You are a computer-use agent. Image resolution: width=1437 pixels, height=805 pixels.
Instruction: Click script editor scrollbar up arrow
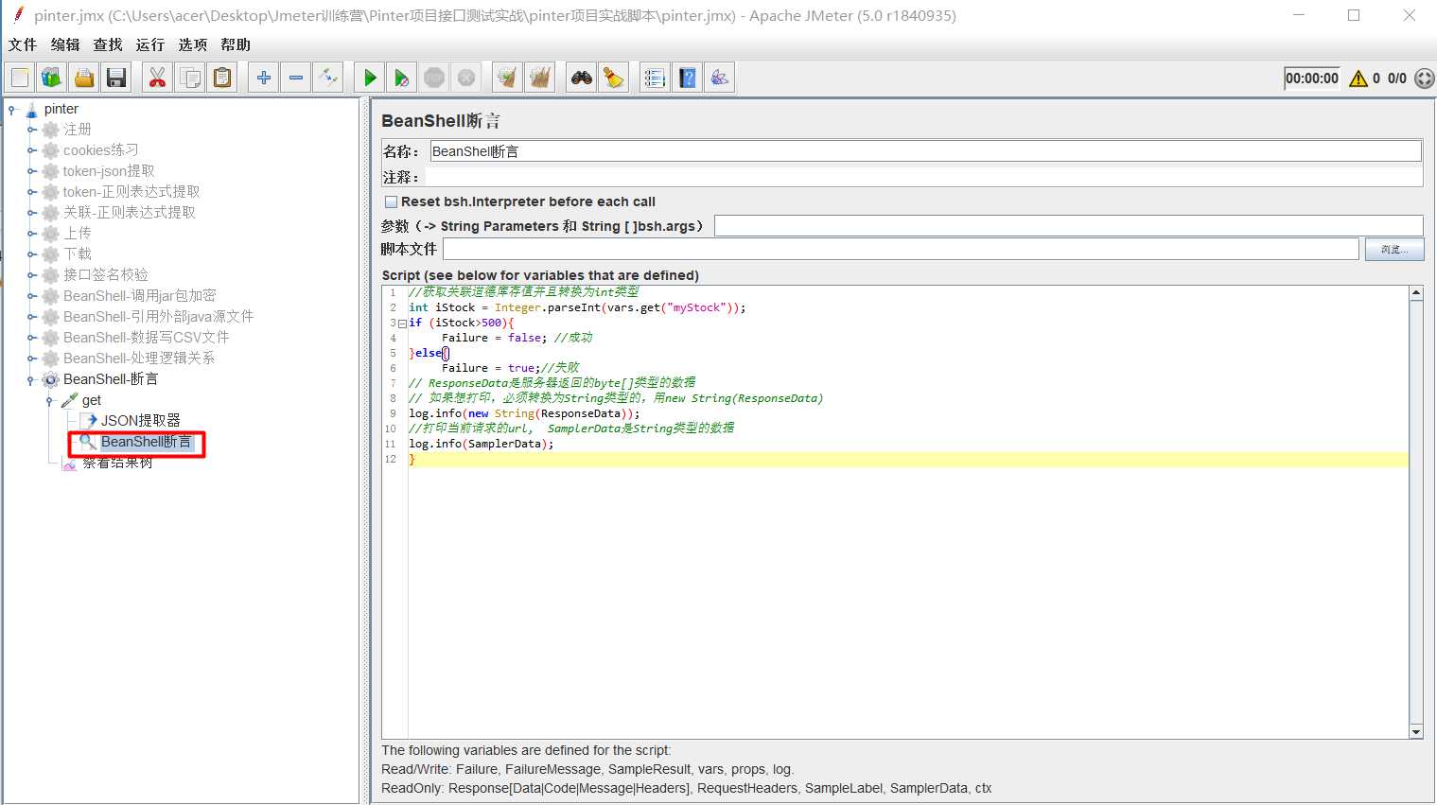pyautogui.click(x=1416, y=293)
